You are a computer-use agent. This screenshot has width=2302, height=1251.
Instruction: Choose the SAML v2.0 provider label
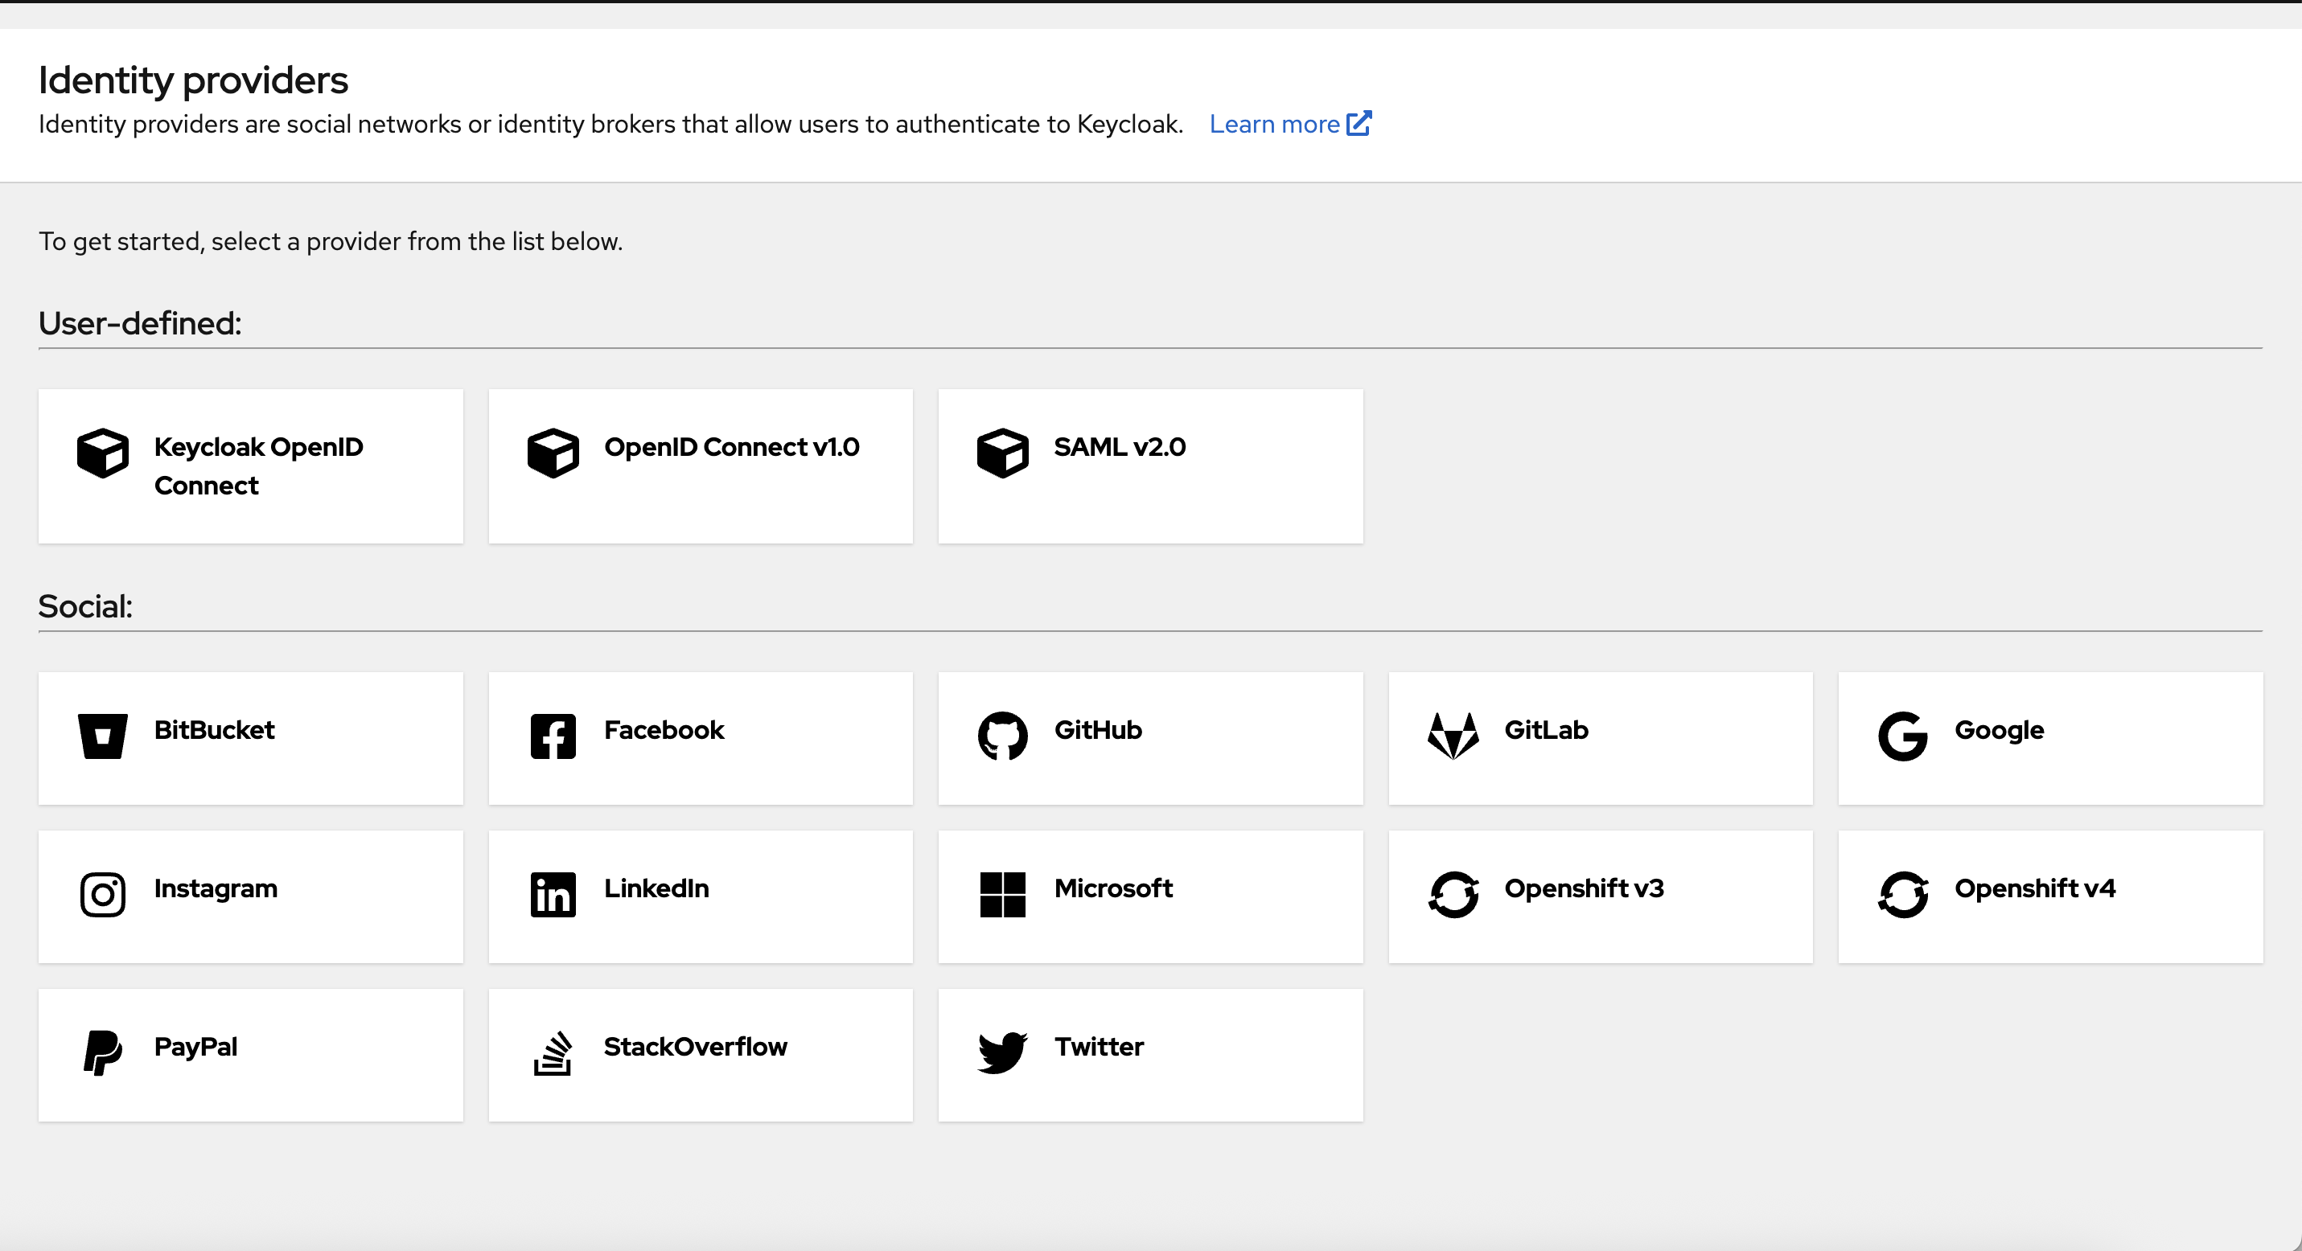[1120, 446]
